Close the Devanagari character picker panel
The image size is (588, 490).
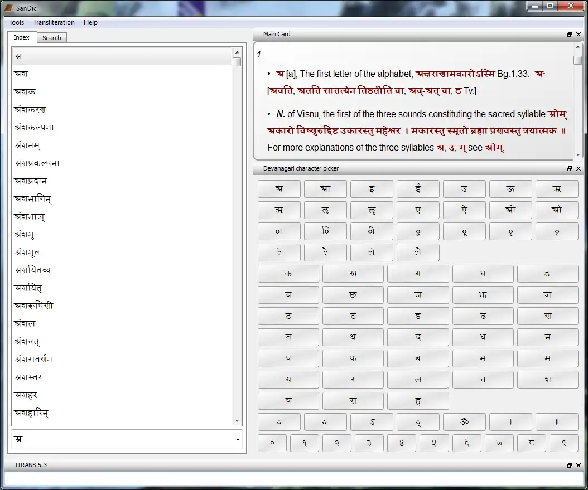click(x=579, y=168)
